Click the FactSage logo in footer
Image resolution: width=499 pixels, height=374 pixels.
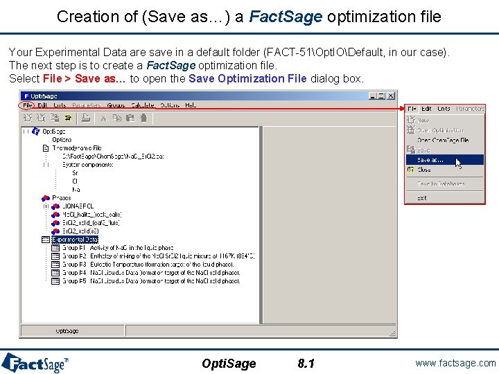(x=35, y=363)
